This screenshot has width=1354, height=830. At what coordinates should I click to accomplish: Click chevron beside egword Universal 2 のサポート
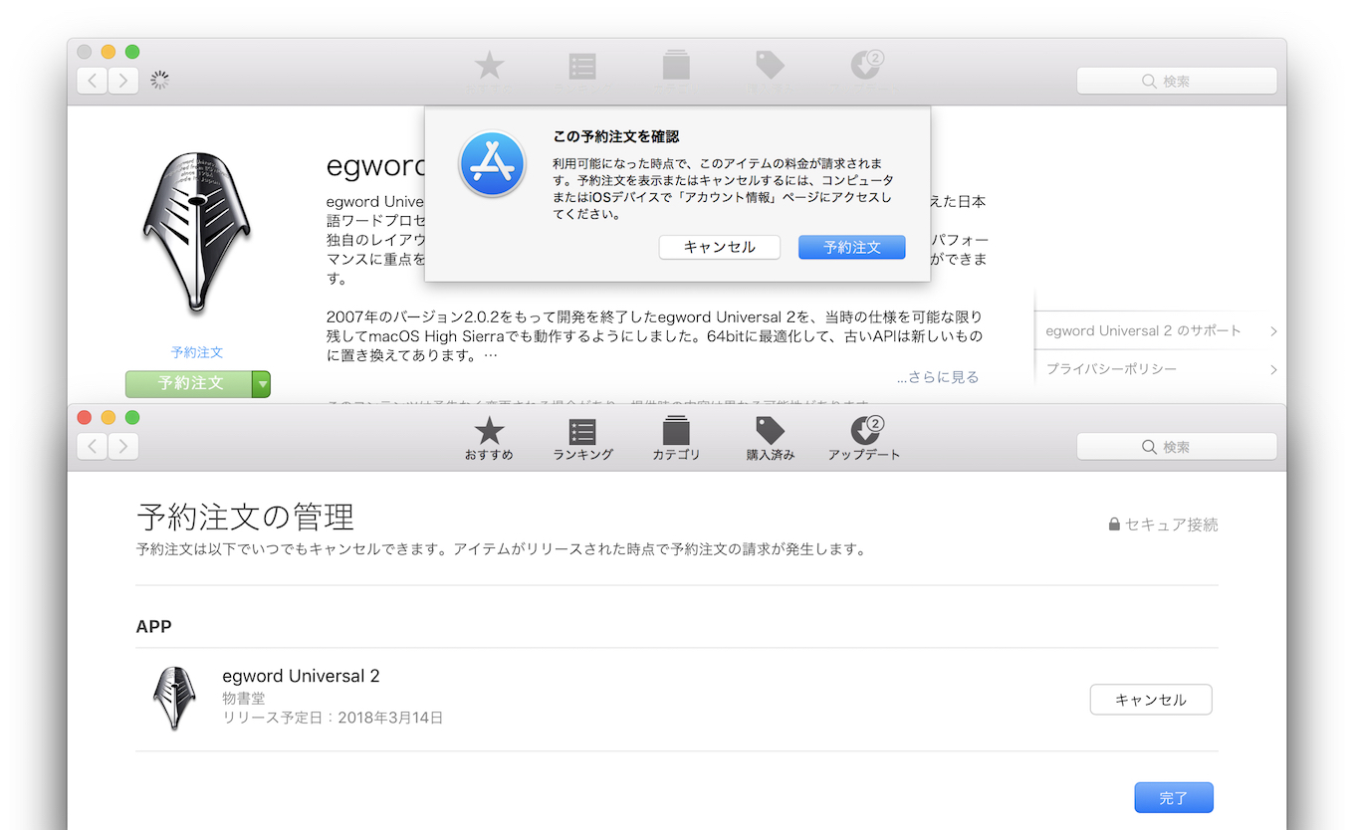coord(1273,331)
